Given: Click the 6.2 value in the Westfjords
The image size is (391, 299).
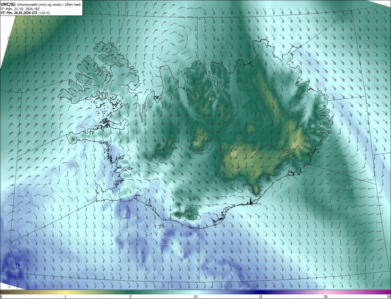Looking at the screenshot, I should [115, 60].
